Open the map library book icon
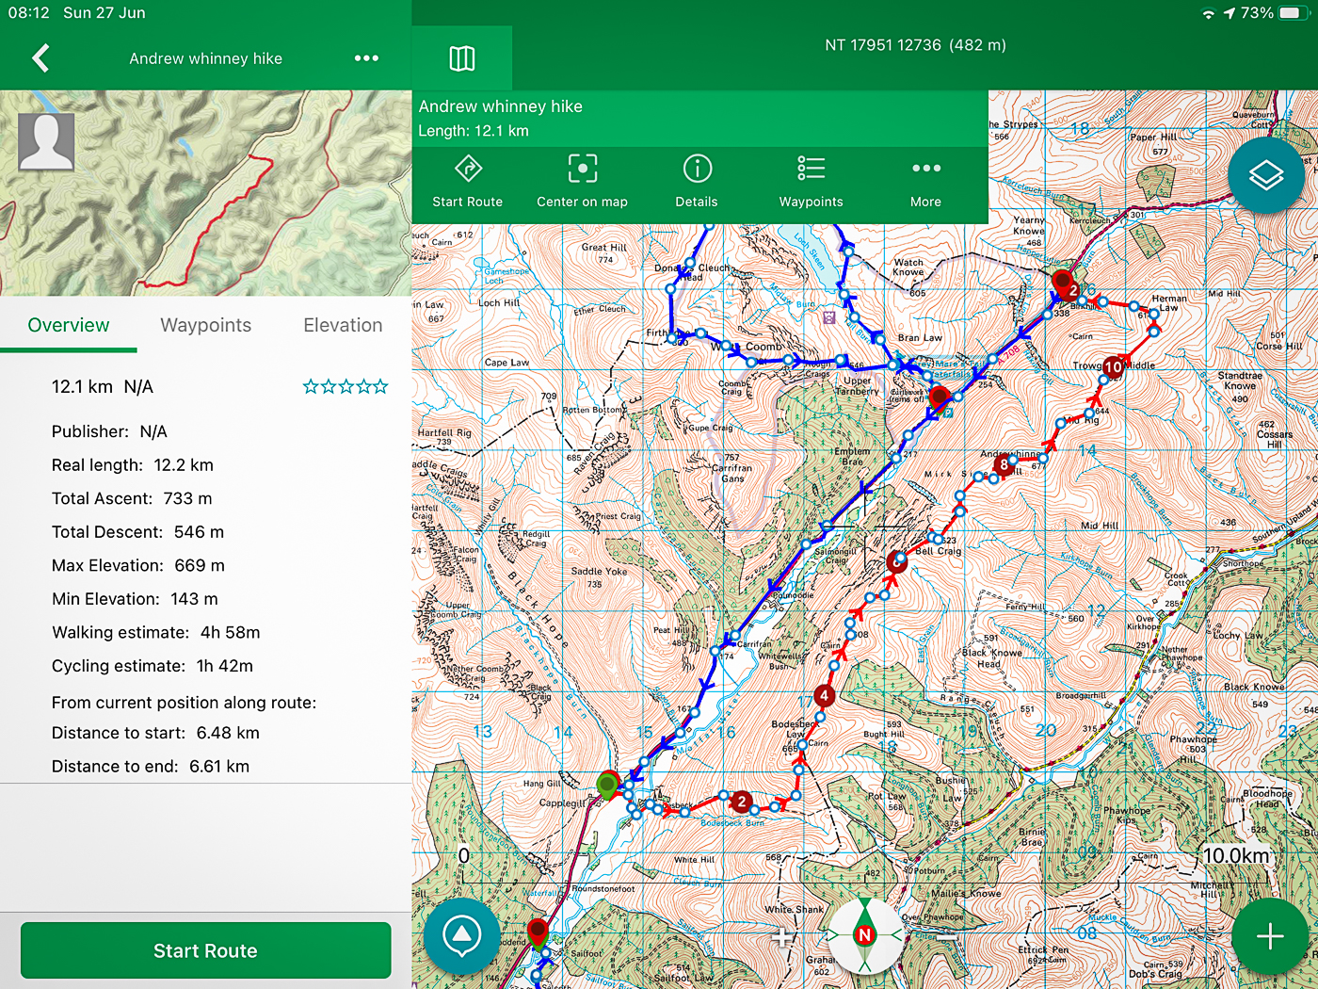The image size is (1318, 989). pos(462,58)
